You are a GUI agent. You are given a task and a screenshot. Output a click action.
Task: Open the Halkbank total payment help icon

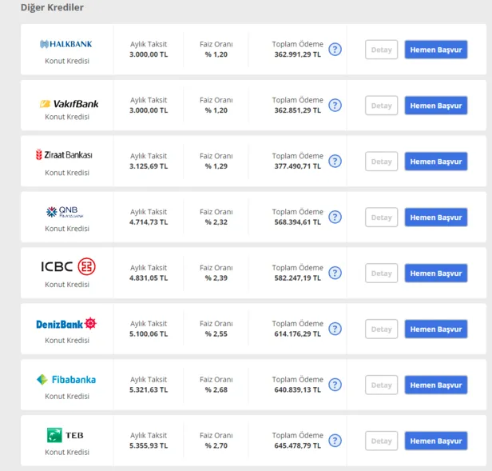click(x=335, y=50)
